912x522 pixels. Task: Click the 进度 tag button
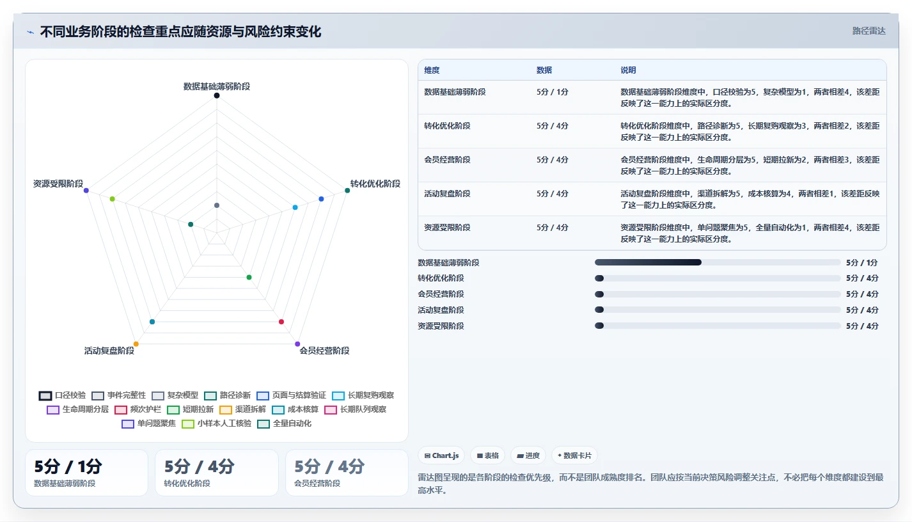[528, 455]
